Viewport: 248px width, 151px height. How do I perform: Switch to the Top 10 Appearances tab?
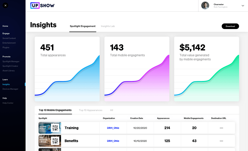tap(91, 110)
